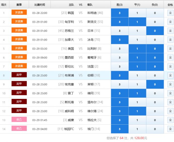Deselect loss (0) for 美国 vs 比利时 match

tap(155, 49)
